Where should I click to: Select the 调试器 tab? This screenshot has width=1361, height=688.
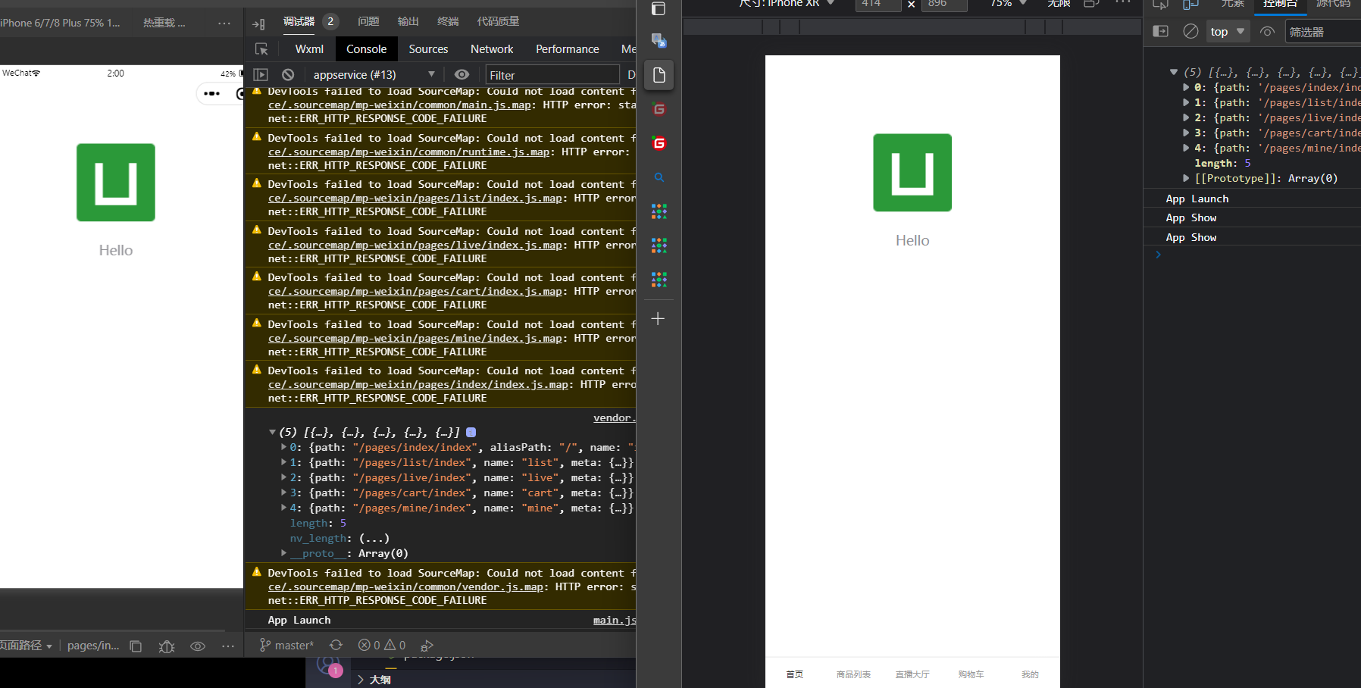(299, 21)
